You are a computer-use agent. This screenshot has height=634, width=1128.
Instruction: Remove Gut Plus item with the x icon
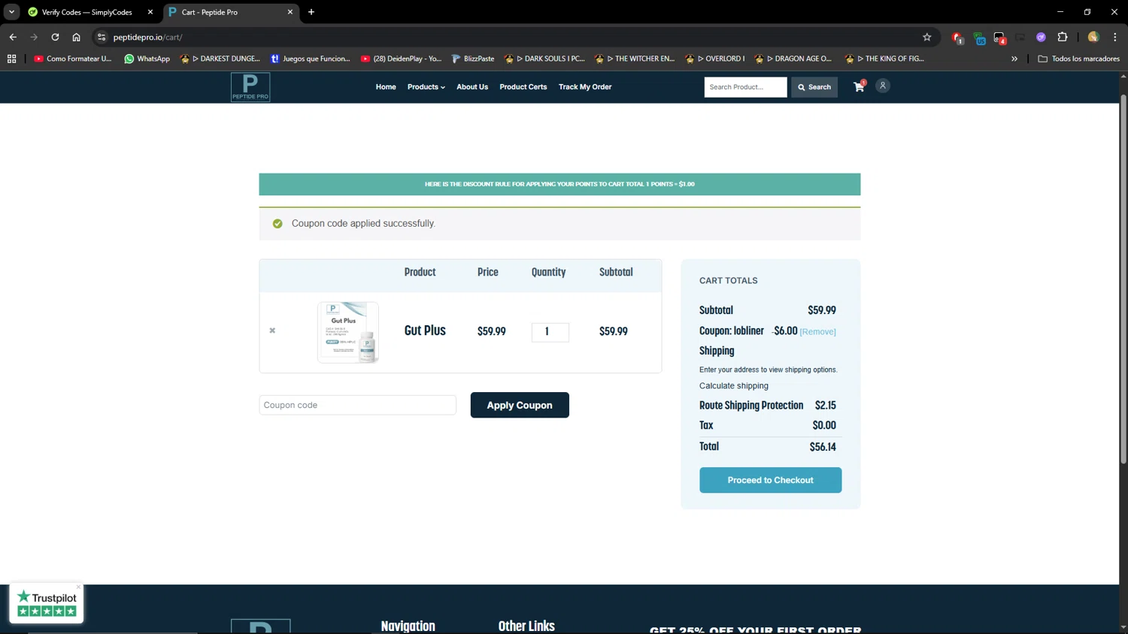point(272,331)
